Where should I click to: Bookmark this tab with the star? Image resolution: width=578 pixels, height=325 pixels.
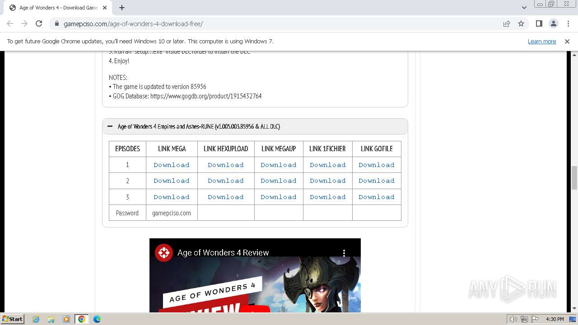click(521, 24)
